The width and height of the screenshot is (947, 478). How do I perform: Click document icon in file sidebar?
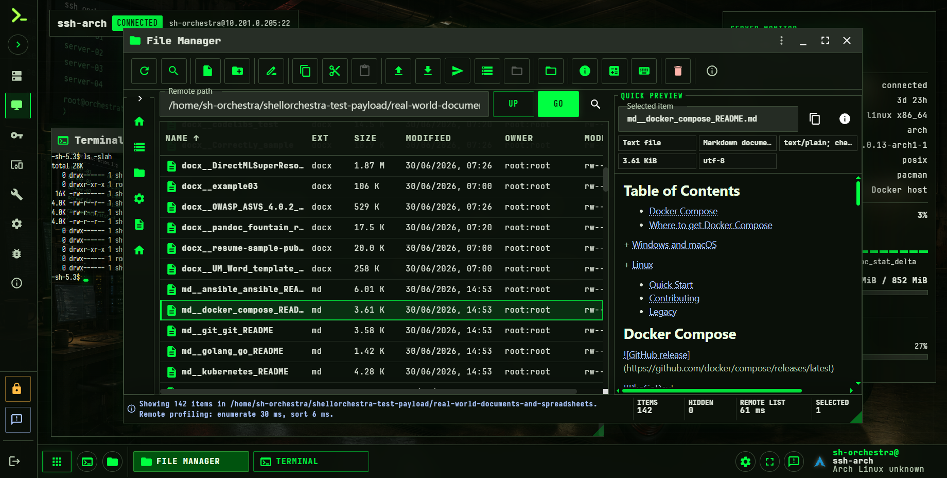point(139,225)
